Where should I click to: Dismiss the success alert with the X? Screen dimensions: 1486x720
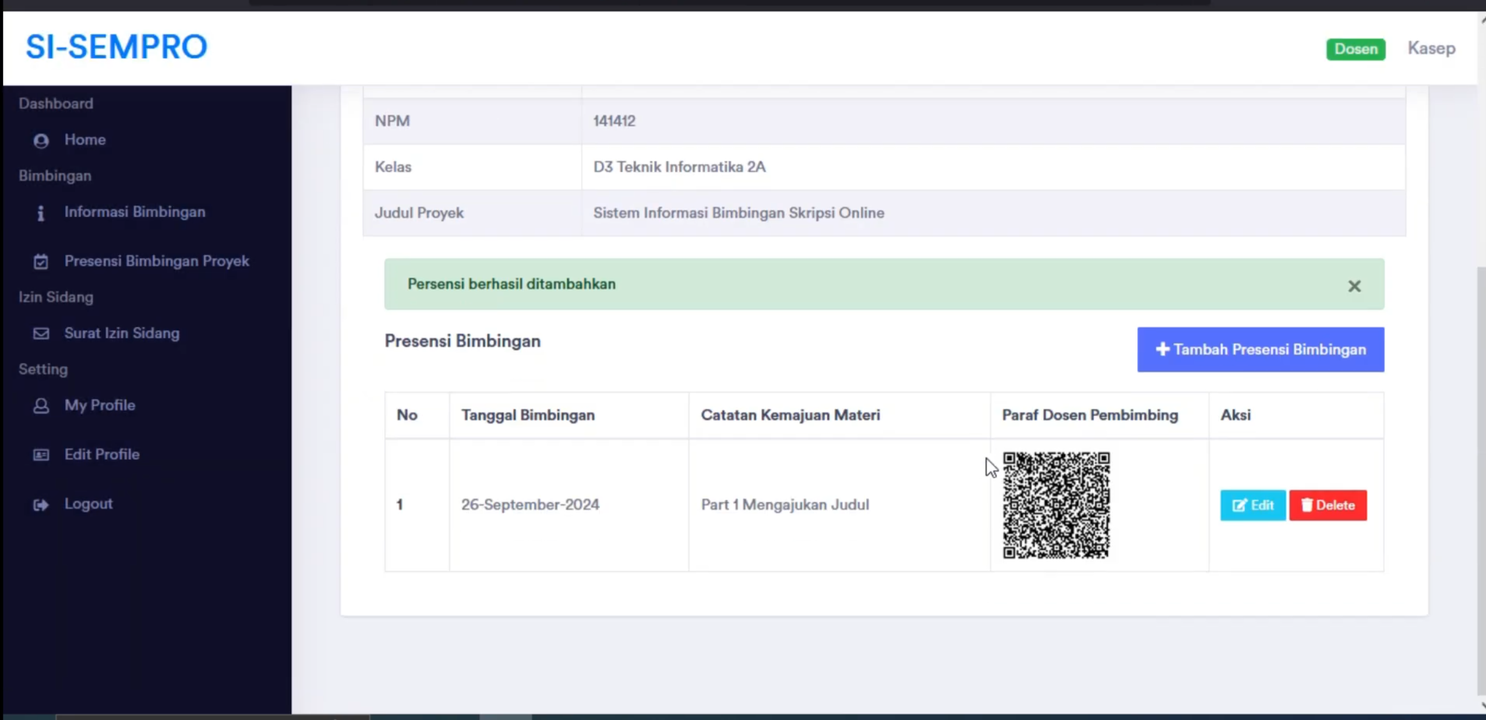tap(1354, 286)
